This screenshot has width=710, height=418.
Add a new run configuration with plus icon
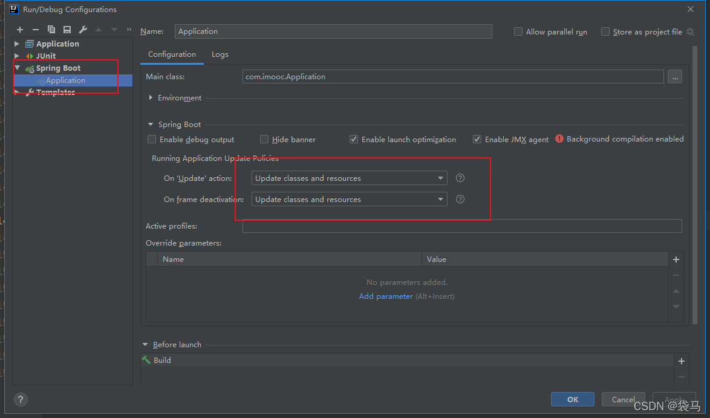19,29
